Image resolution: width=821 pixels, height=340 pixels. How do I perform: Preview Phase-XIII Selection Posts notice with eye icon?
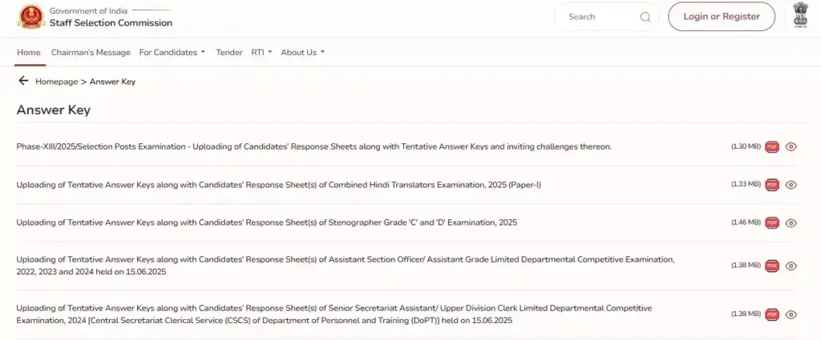(791, 146)
